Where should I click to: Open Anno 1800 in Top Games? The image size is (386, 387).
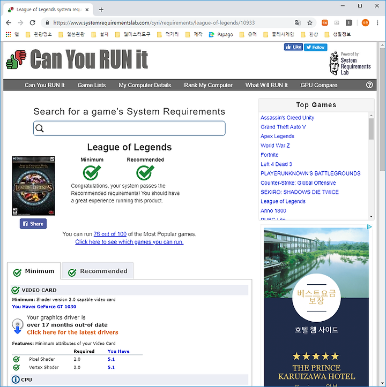click(x=273, y=211)
